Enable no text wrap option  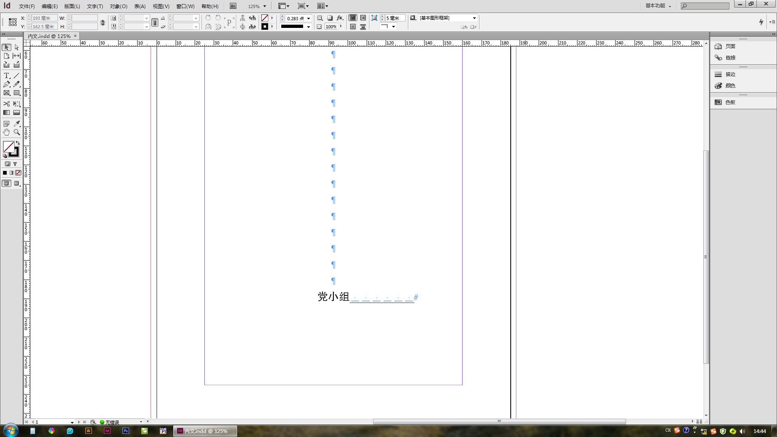pos(353,18)
